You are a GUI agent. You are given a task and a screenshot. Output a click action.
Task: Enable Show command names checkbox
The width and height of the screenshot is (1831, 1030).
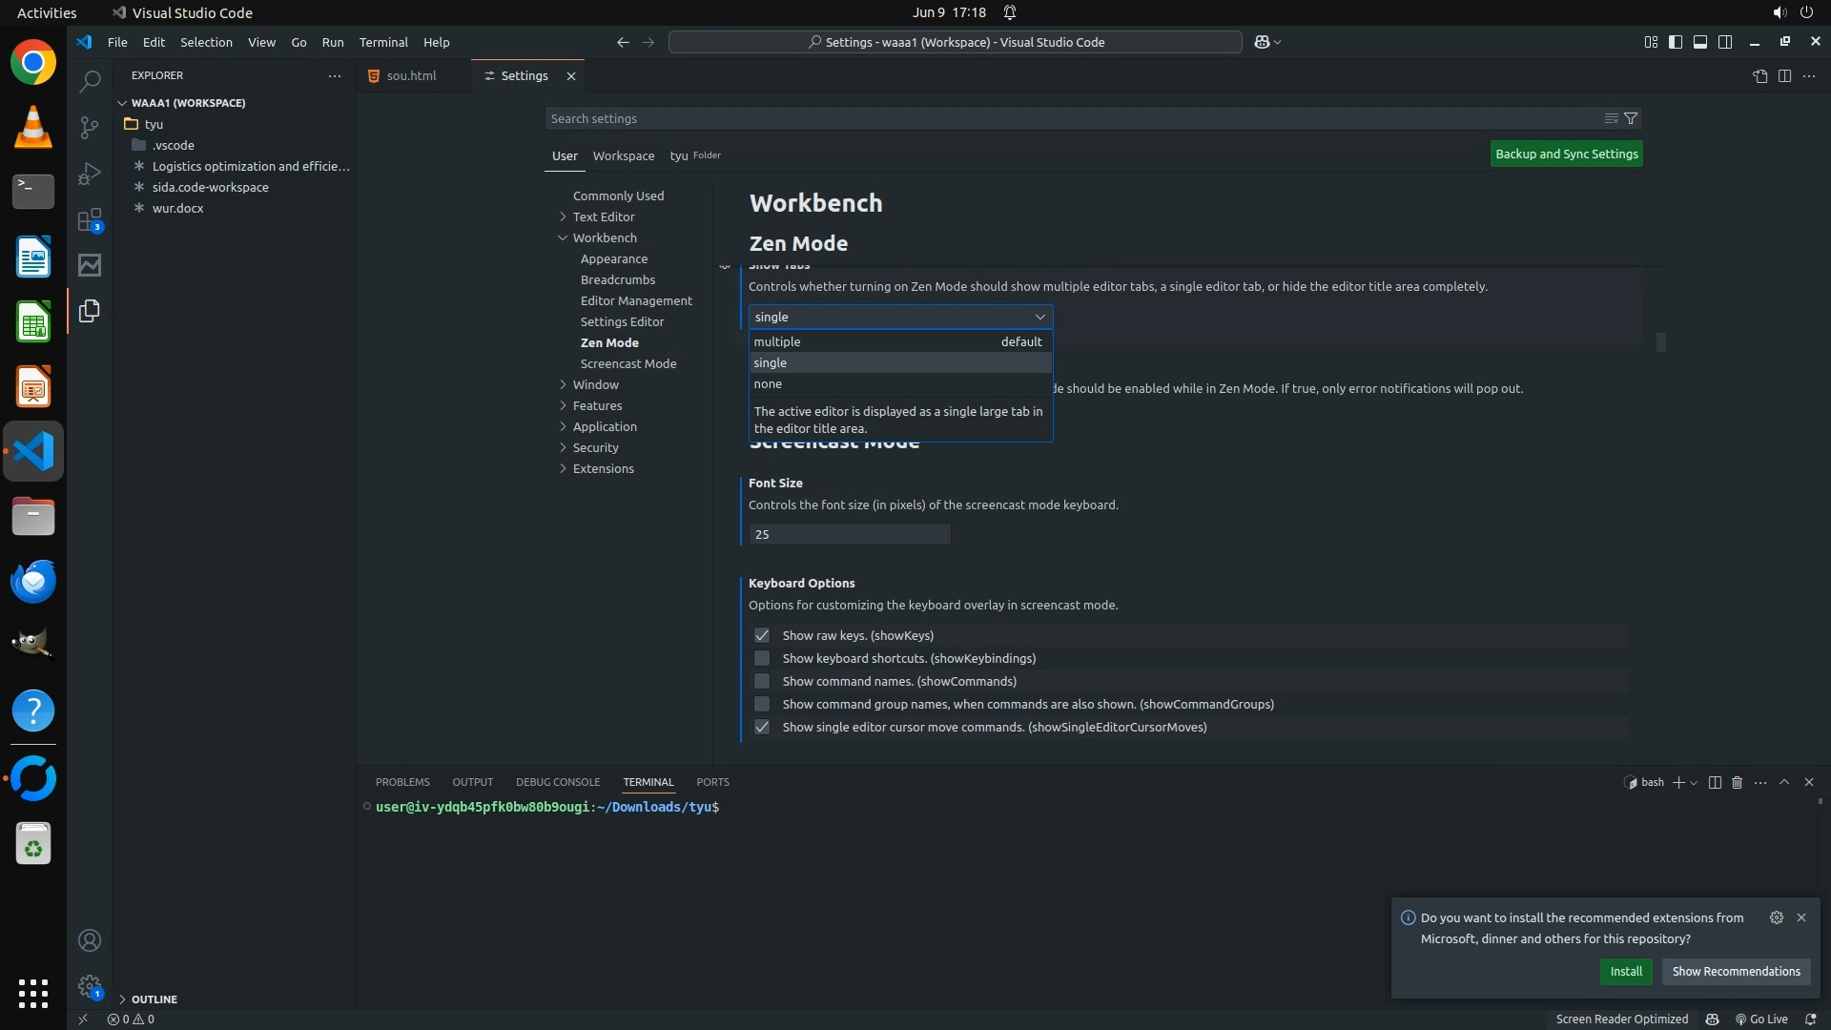click(761, 681)
